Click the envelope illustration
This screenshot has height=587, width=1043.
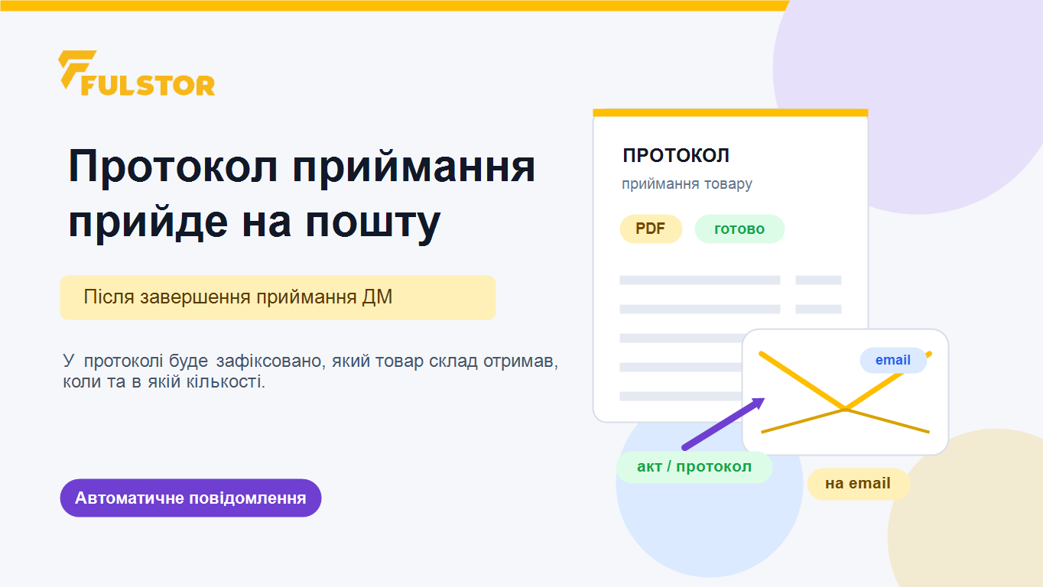pyautogui.click(x=845, y=392)
